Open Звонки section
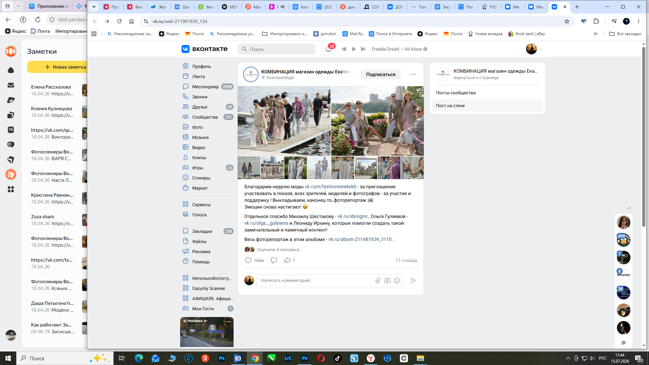649x365 pixels. (x=200, y=97)
